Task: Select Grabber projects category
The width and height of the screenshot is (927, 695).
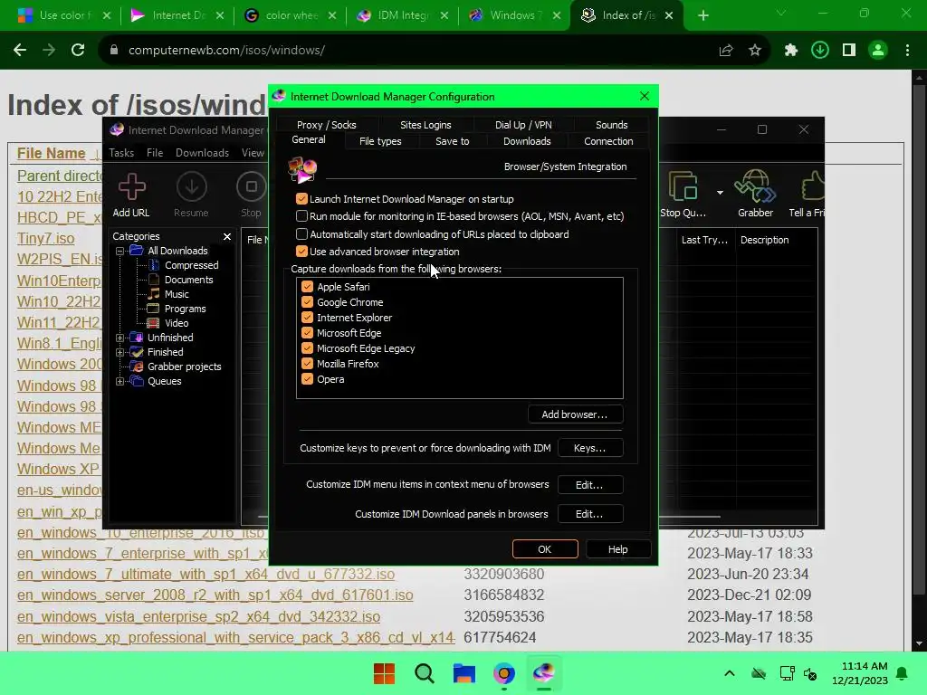Action: (184, 367)
